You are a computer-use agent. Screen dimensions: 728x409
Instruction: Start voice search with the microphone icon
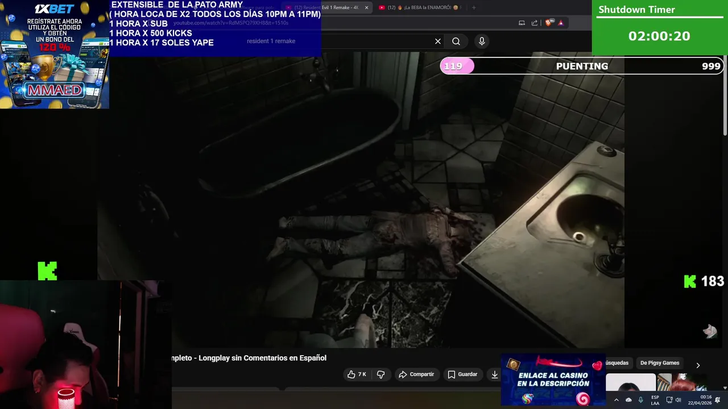tap(482, 41)
